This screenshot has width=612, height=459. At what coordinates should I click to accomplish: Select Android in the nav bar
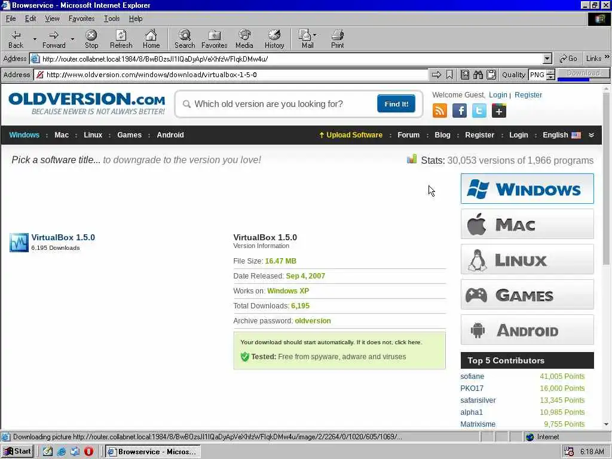pyautogui.click(x=170, y=135)
